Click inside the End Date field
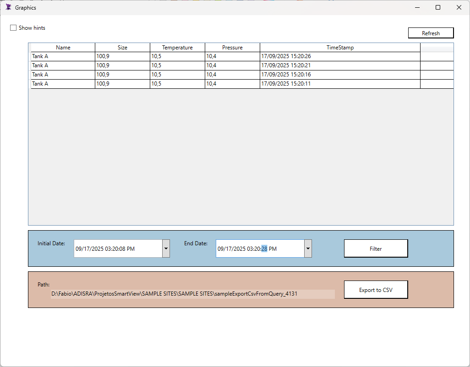The image size is (470, 367). (x=260, y=249)
